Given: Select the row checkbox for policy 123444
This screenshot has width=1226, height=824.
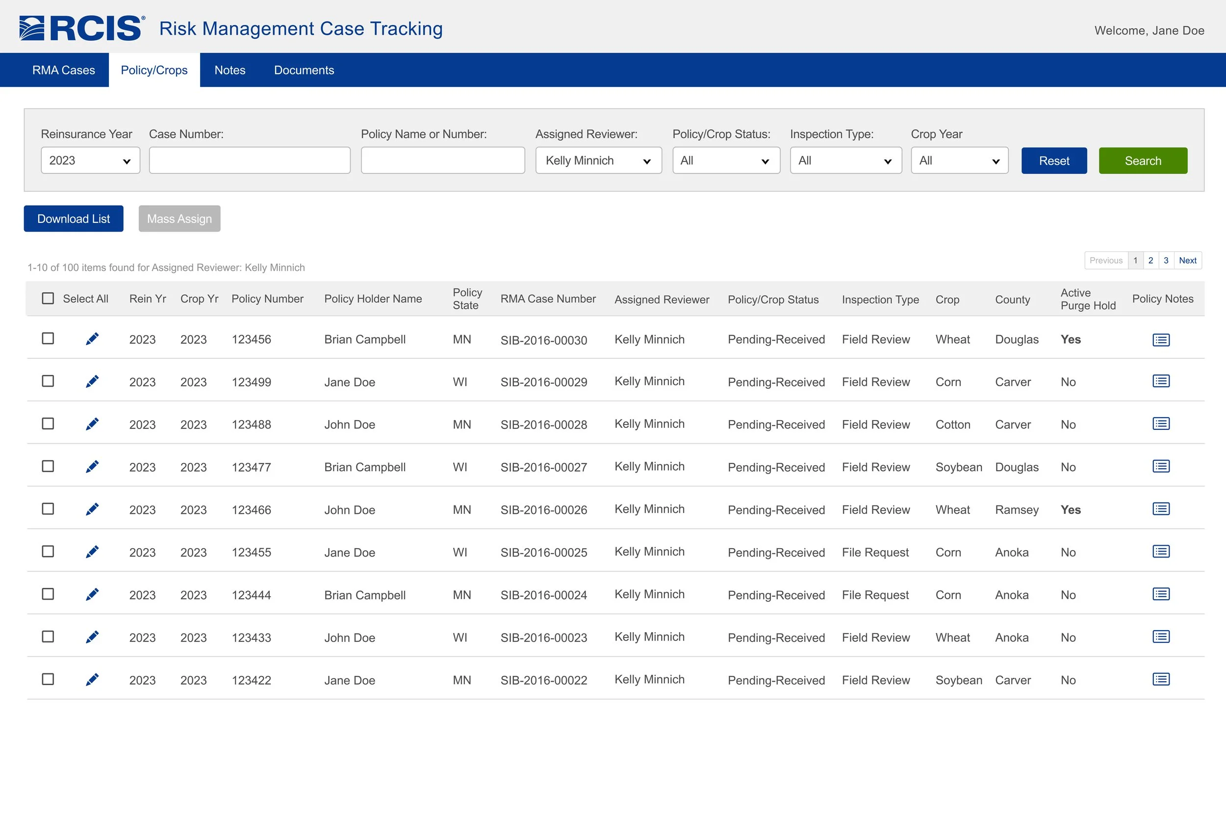Looking at the screenshot, I should 48,594.
